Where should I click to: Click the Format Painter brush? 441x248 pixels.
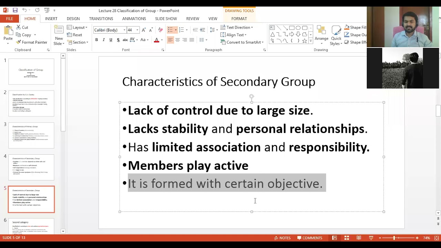tap(18, 42)
